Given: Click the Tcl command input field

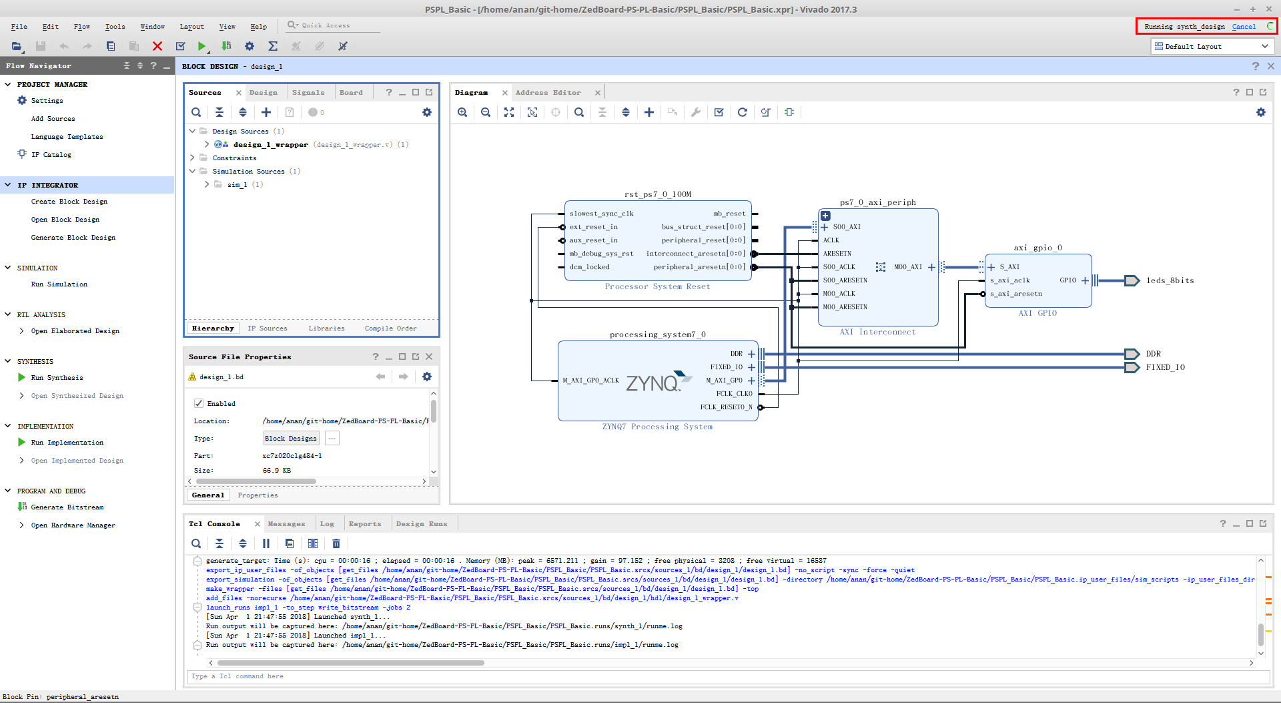Looking at the screenshot, I should tap(728, 677).
